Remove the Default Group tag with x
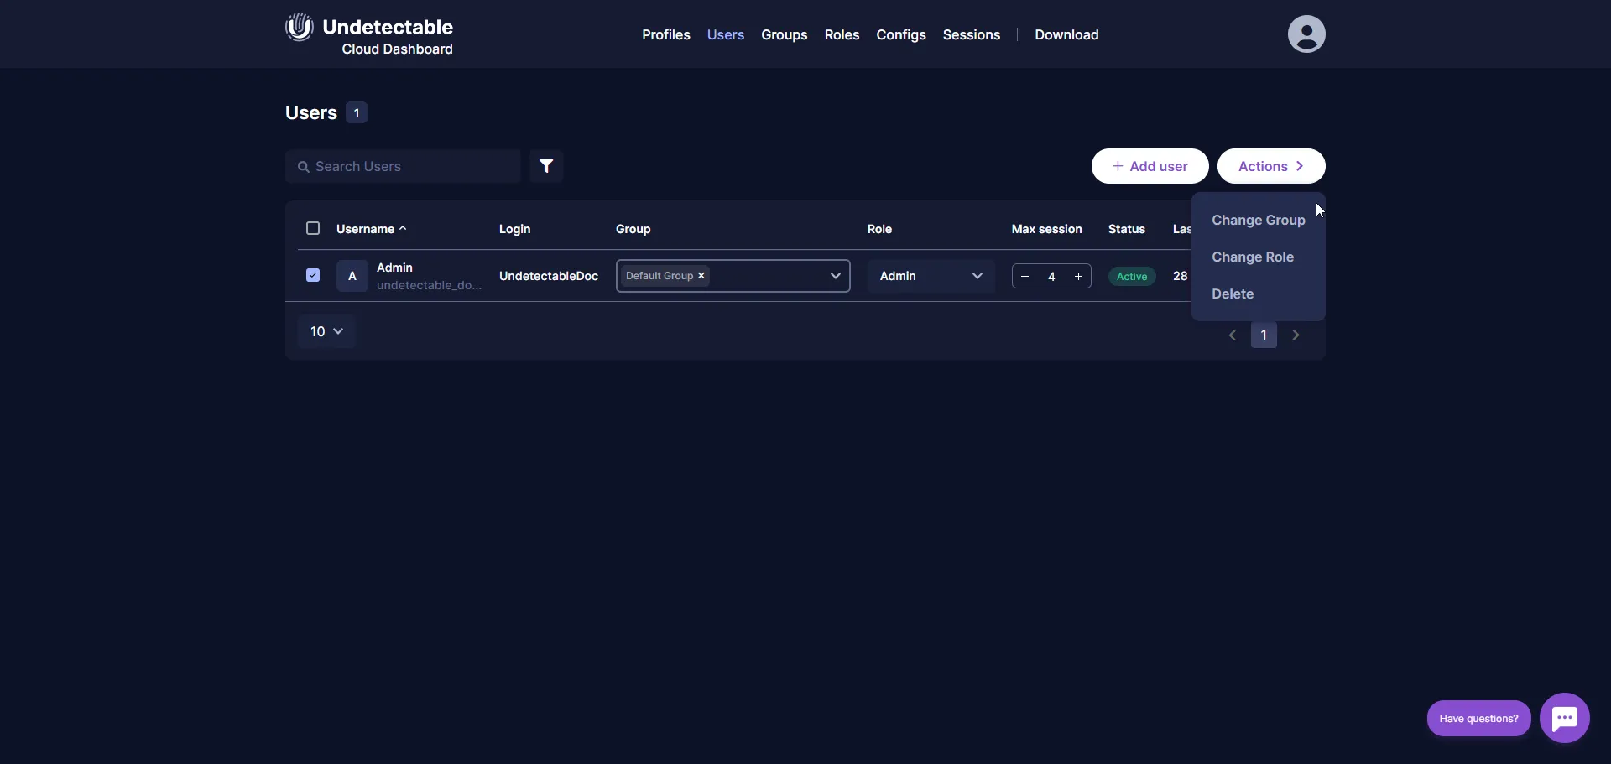 tap(701, 276)
